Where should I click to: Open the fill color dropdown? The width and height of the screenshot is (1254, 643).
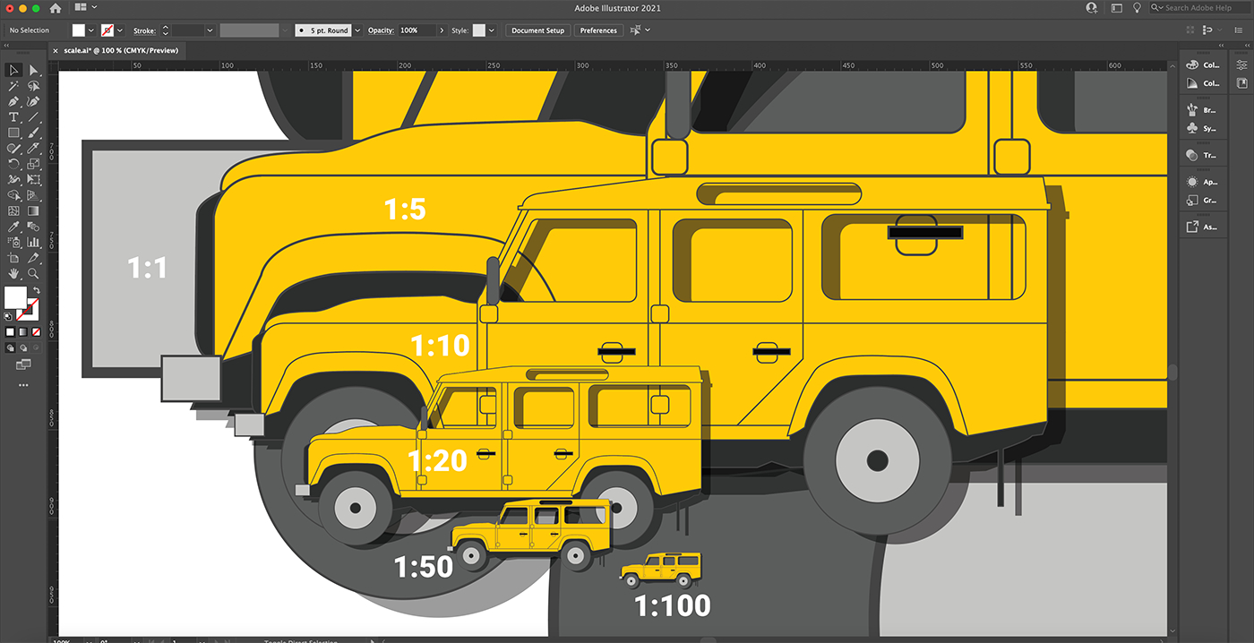91,30
